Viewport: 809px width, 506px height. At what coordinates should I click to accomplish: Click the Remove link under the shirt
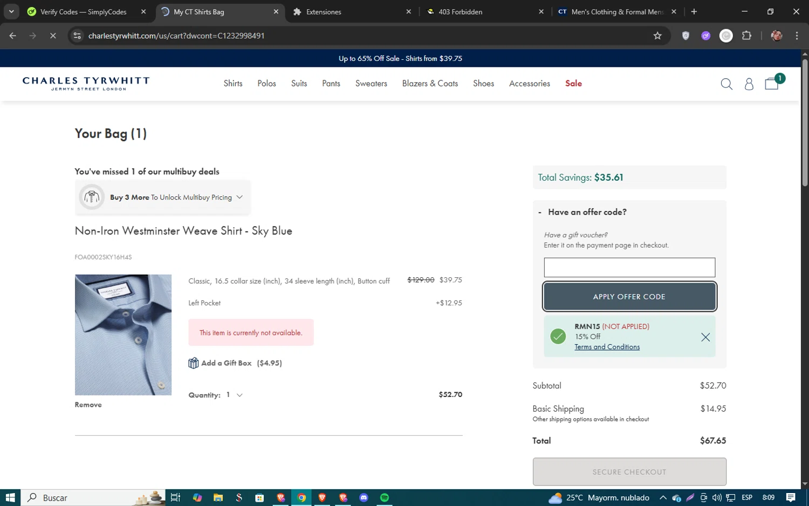(x=88, y=405)
